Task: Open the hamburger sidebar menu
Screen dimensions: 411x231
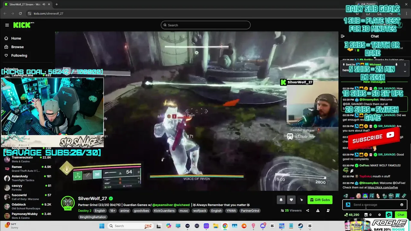Action: pos(7,25)
